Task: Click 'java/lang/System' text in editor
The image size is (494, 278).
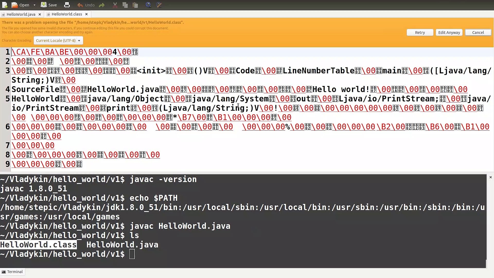Action: coord(230,99)
